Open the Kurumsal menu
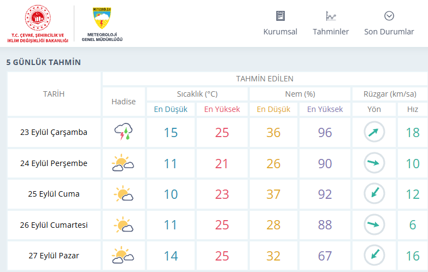428x272 pixels. 280,32
